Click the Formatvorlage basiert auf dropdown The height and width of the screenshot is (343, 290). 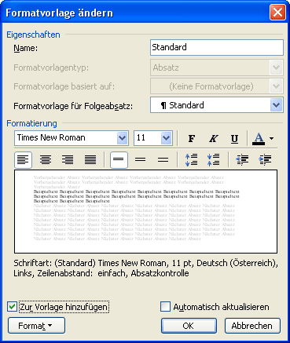click(217, 86)
